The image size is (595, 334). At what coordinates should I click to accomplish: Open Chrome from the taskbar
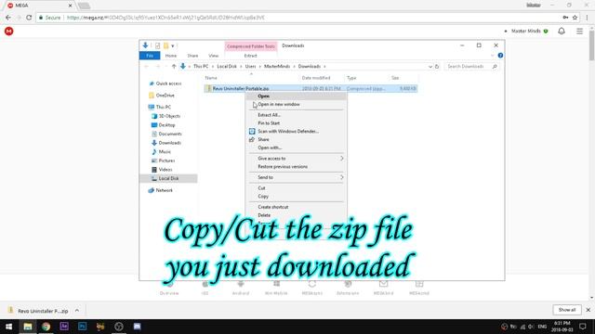tap(46, 327)
